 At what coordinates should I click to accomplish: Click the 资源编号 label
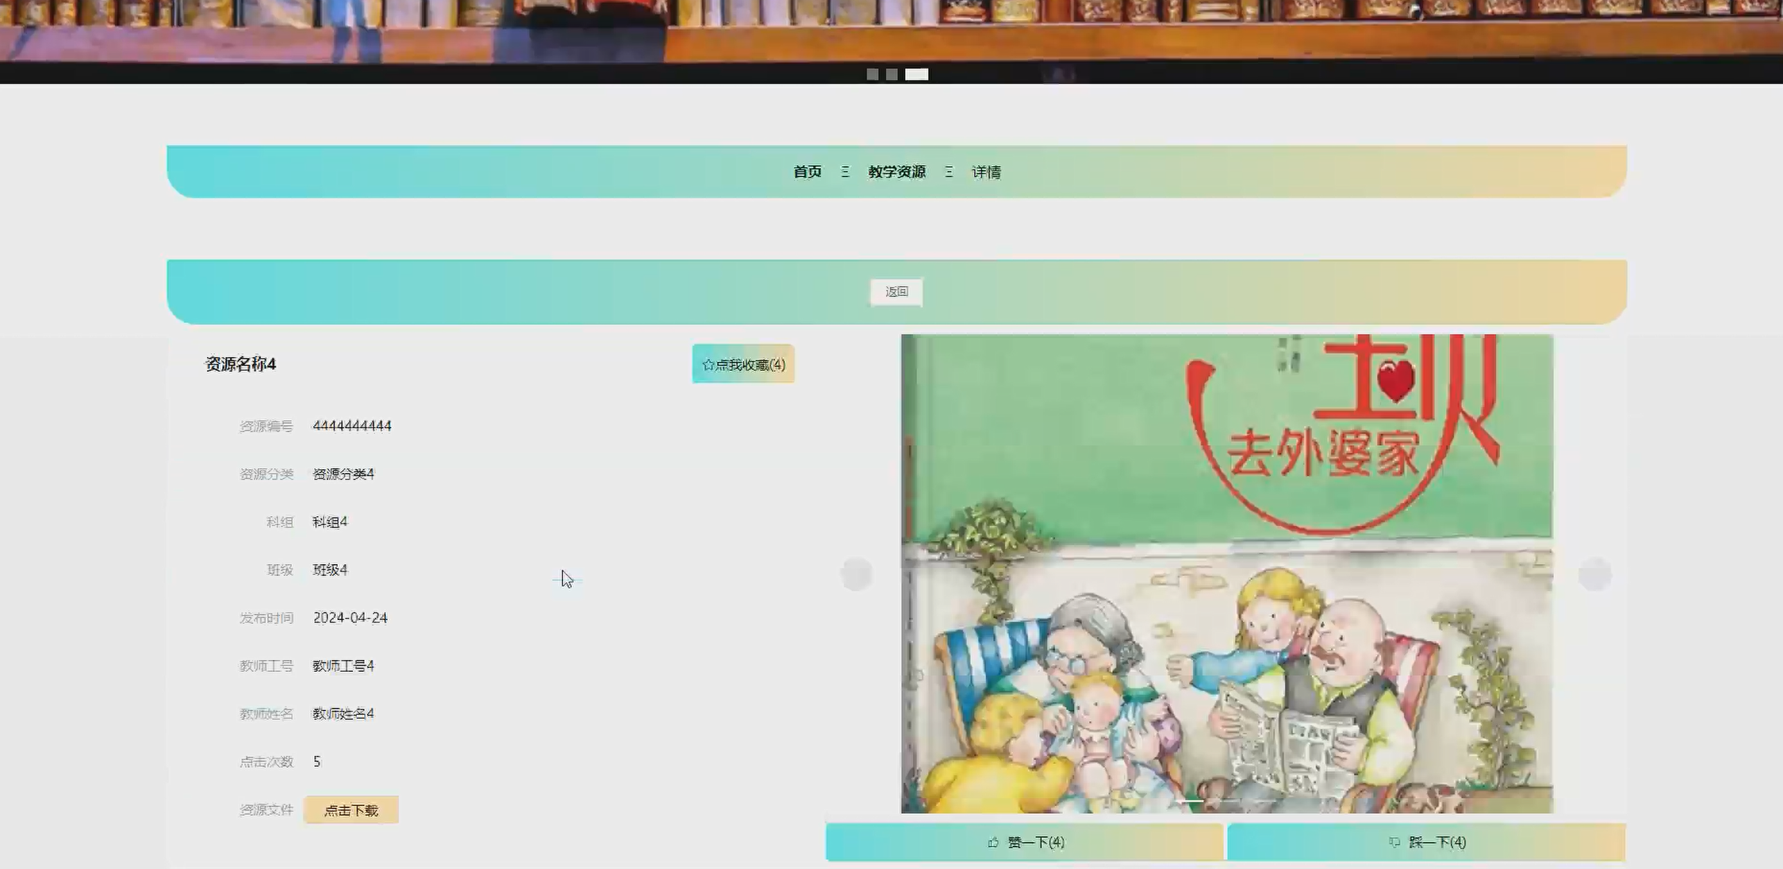(266, 426)
